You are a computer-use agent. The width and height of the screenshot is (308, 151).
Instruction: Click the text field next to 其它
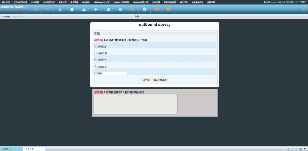[115, 73]
